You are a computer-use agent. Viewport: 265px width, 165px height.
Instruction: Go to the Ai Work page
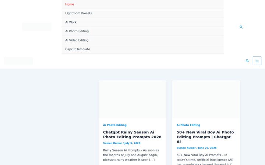[x=143, y=22]
